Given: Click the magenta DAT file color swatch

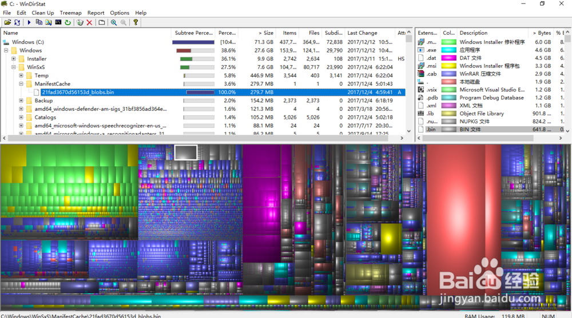Looking at the screenshot, I should coord(448,58).
